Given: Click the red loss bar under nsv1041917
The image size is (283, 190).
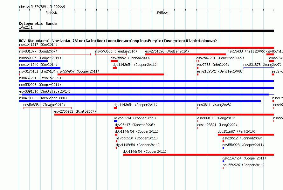Looking at the screenshot, I should tap(146, 48).
